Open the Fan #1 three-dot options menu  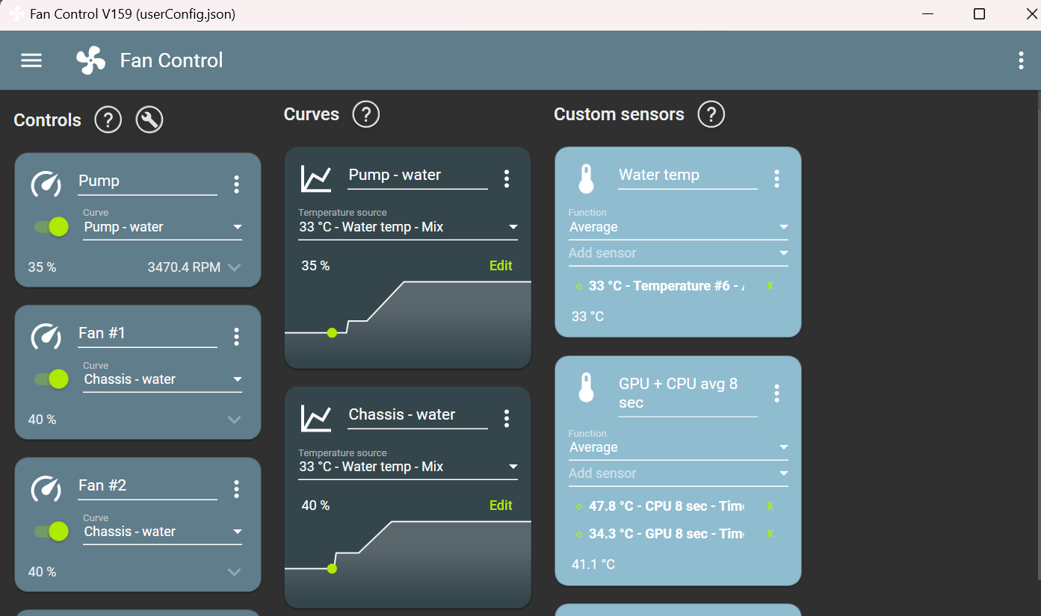point(236,337)
